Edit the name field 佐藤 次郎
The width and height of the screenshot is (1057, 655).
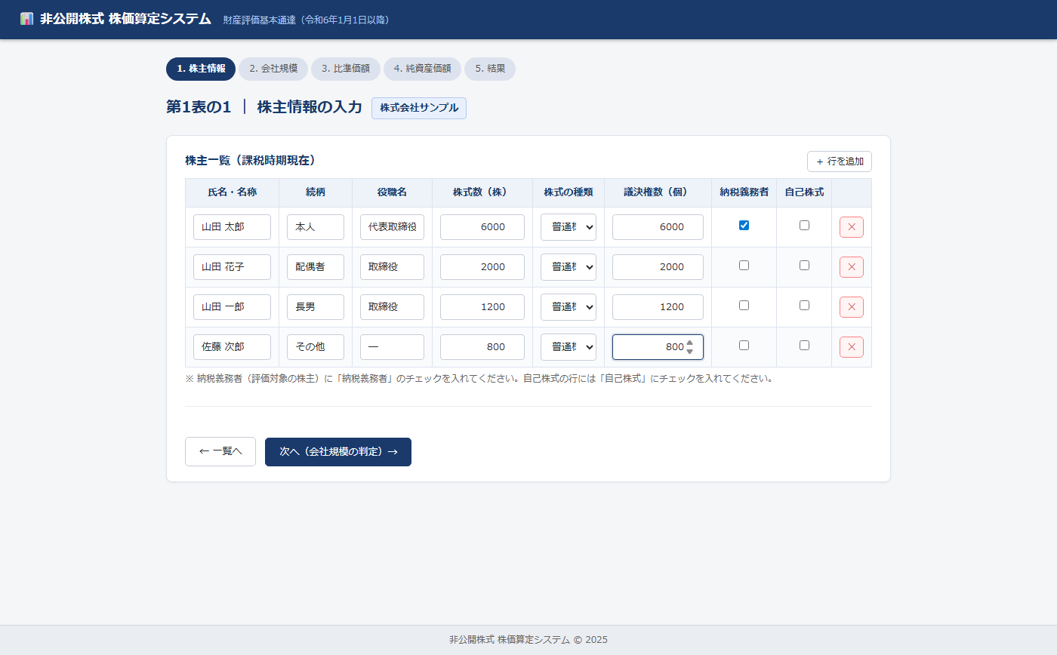[x=232, y=347]
